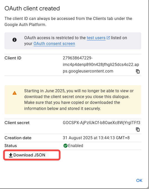
Task: Copy the Client secret to clipboard
Action: 138,129
